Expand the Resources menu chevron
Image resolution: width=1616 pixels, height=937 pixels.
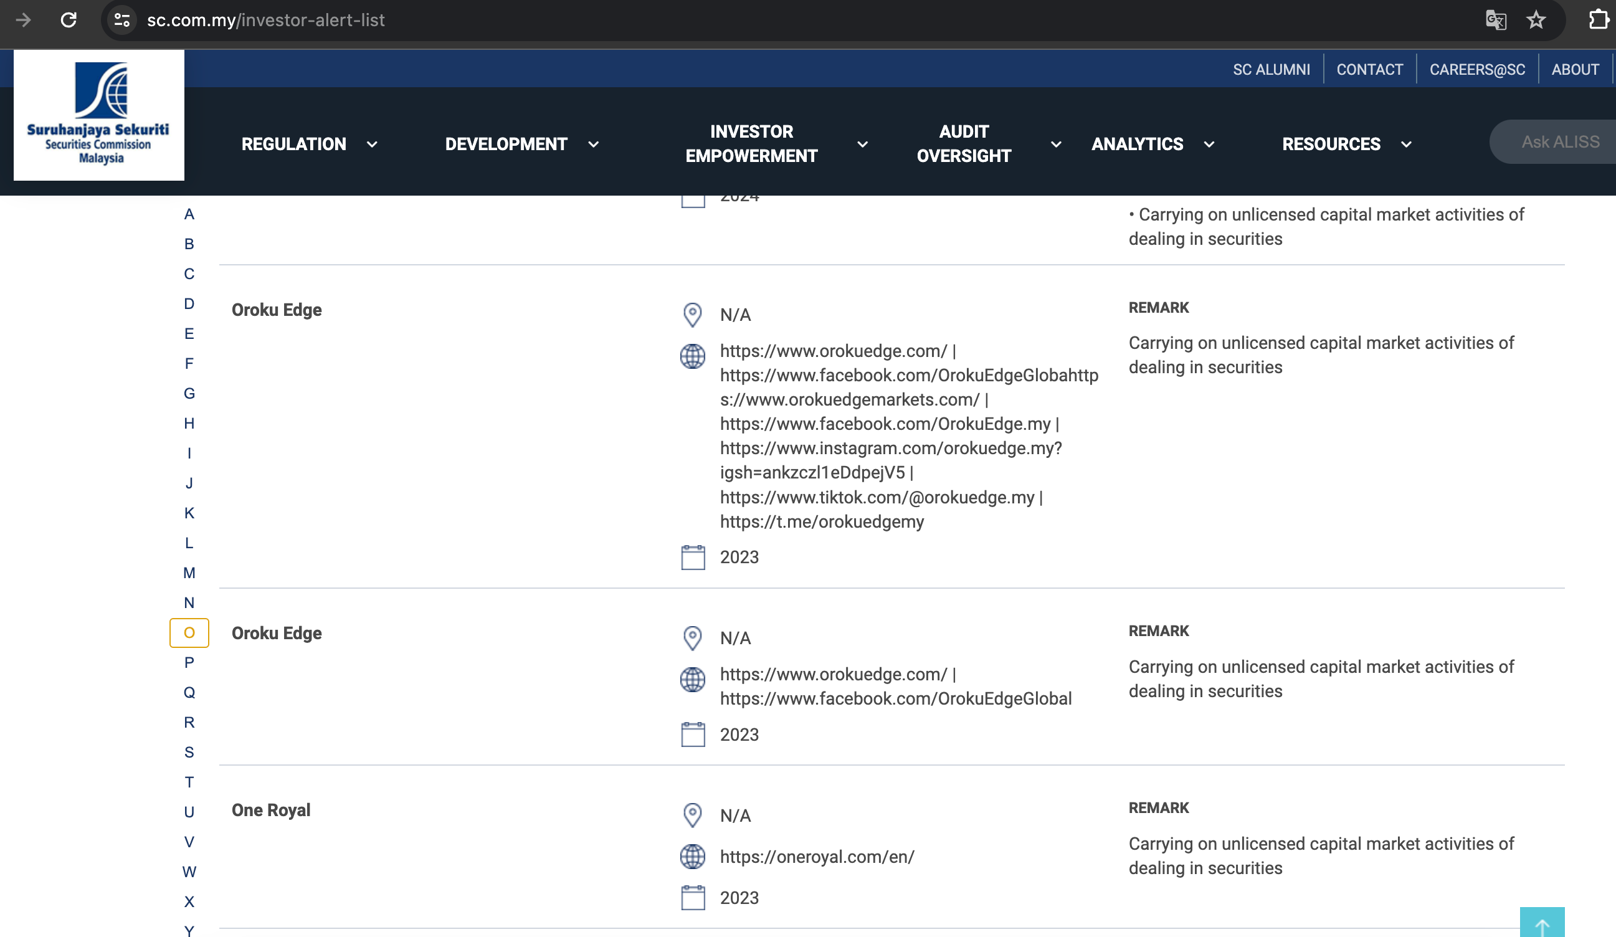pos(1405,145)
